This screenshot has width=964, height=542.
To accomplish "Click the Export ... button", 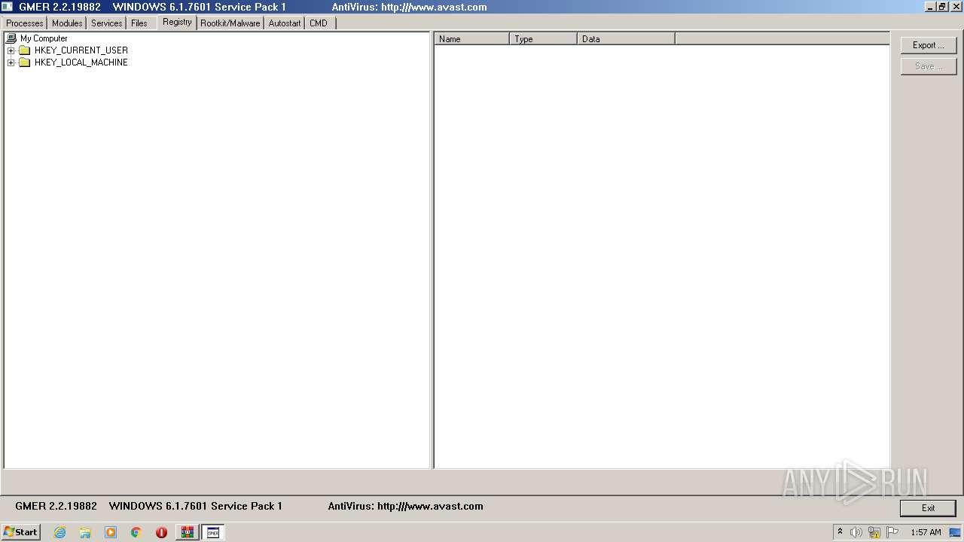I will coord(929,45).
